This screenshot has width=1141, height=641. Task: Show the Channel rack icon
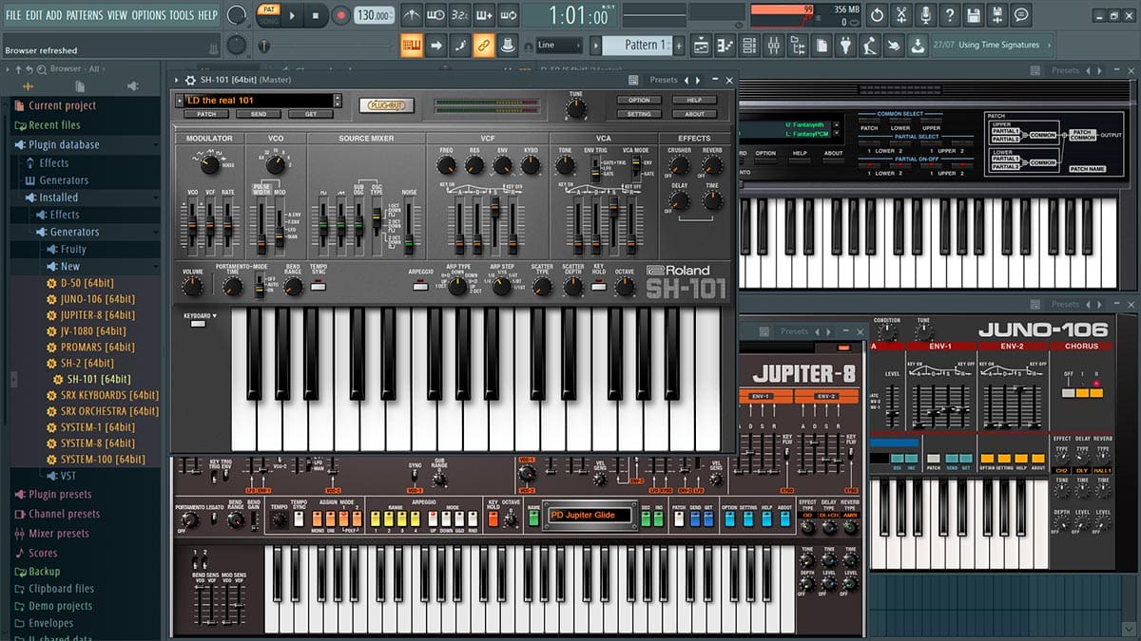[x=749, y=45]
